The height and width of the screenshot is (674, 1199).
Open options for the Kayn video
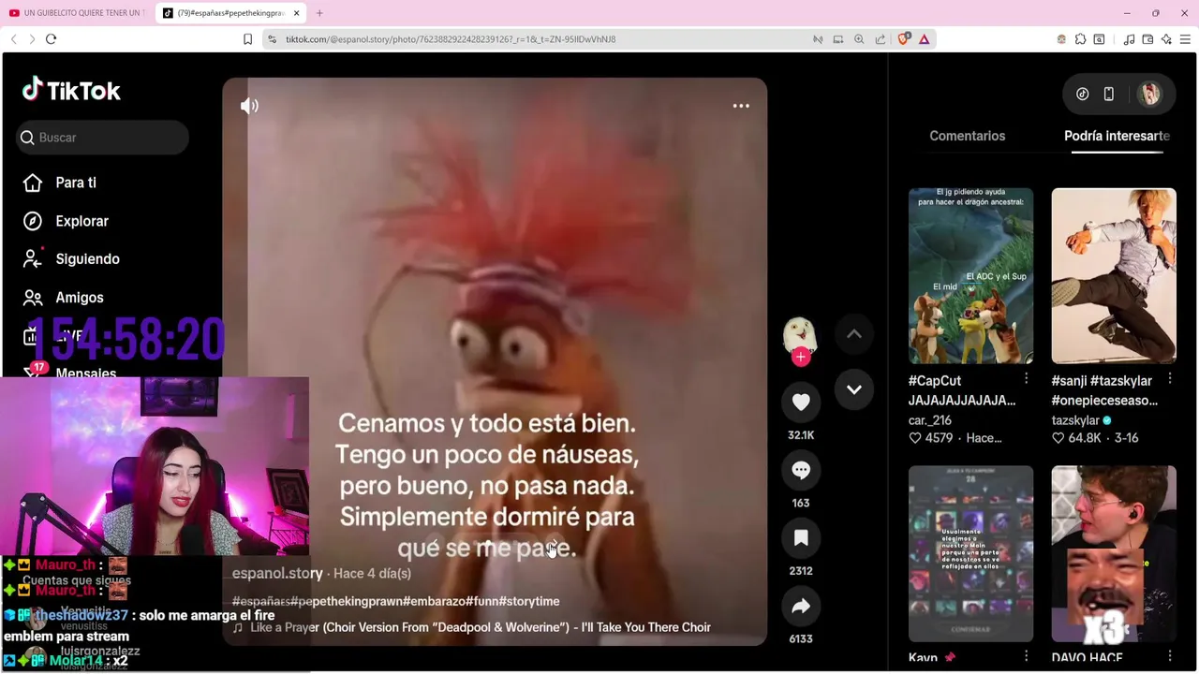1027,657
